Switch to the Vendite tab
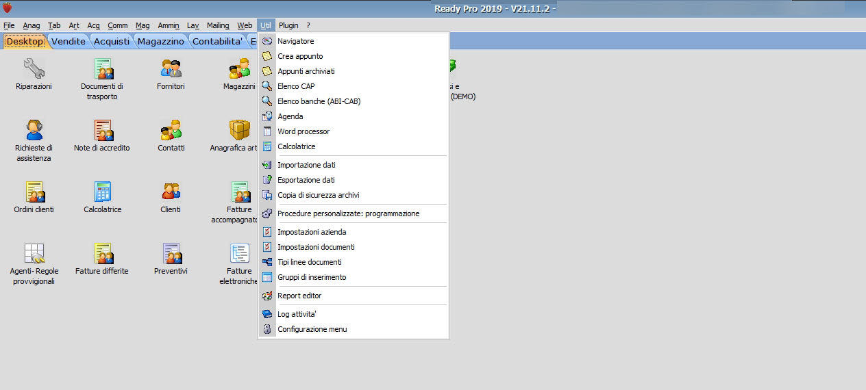The height and width of the screenshot is (390, 866). 69,41
